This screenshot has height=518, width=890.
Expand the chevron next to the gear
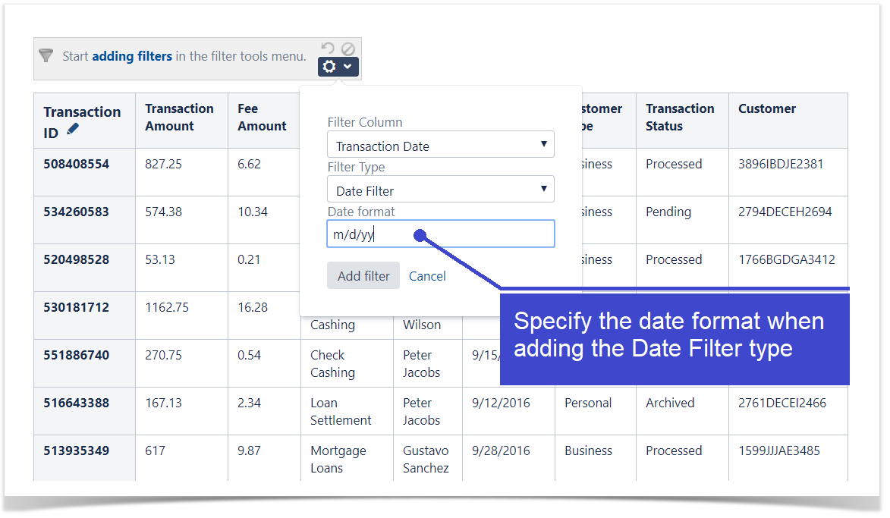coord(348,67)
